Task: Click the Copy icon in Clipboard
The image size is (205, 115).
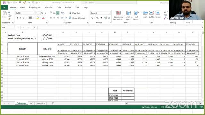Action: 9,15
